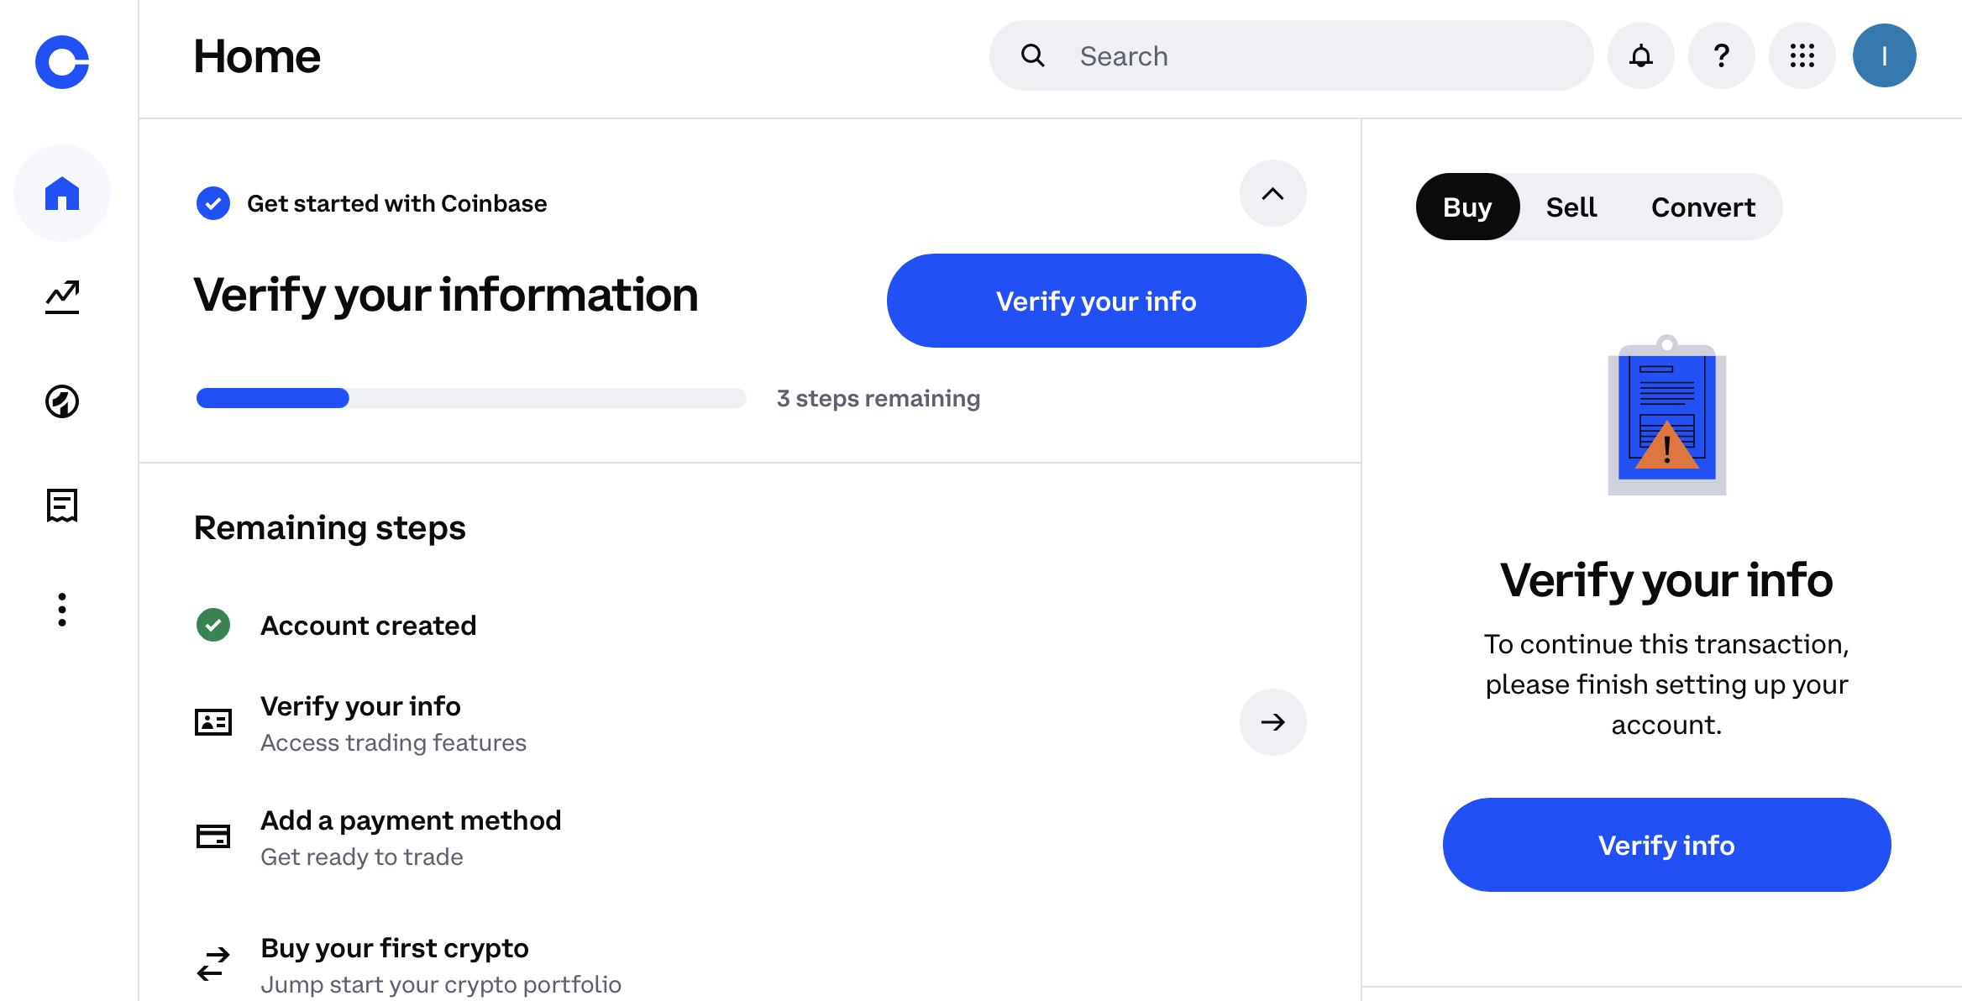This screenshot has width=1962, height=1001.
Task: Switch to the Convert tab
Action: click(1703, 207)
